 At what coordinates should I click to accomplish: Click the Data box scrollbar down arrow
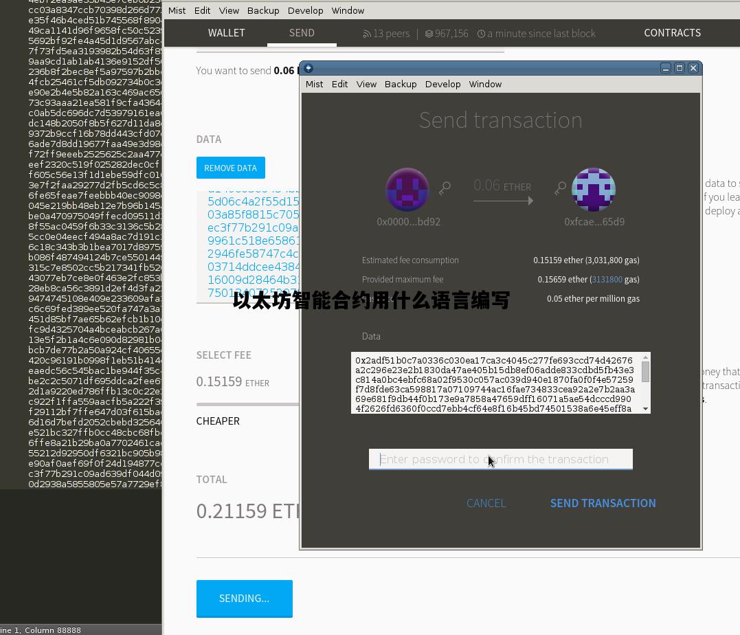(x=646, y=409)
